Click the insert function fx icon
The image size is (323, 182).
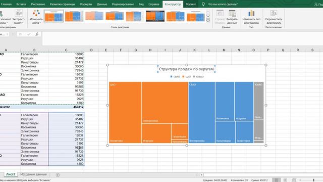37,34
